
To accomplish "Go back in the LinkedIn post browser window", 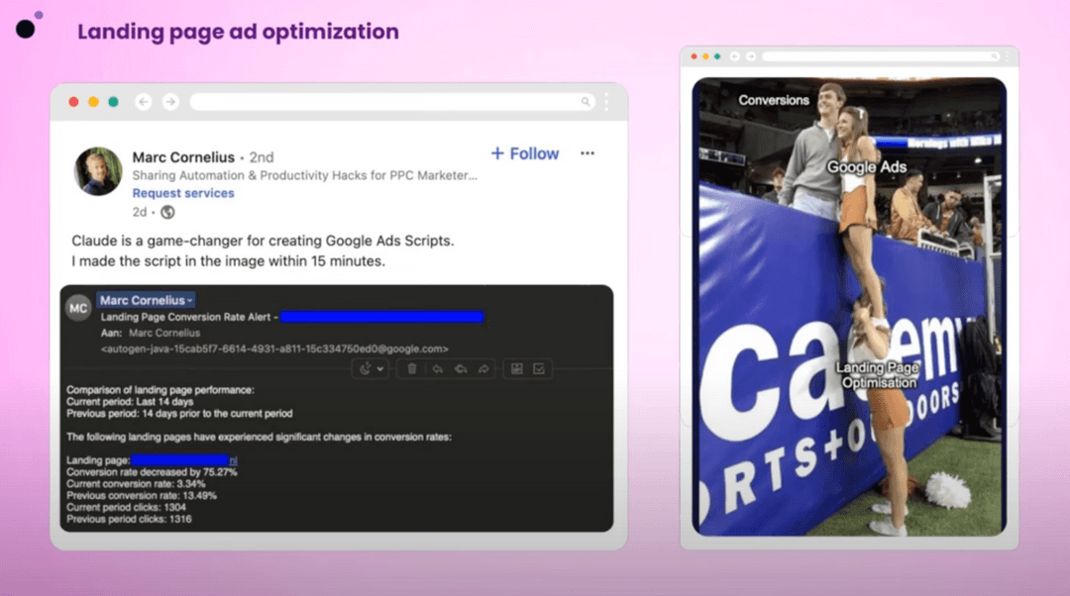I will point(144,102).
